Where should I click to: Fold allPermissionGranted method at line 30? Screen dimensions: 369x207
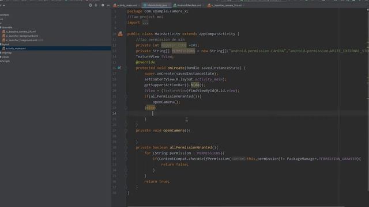click(x=126, y=147)
